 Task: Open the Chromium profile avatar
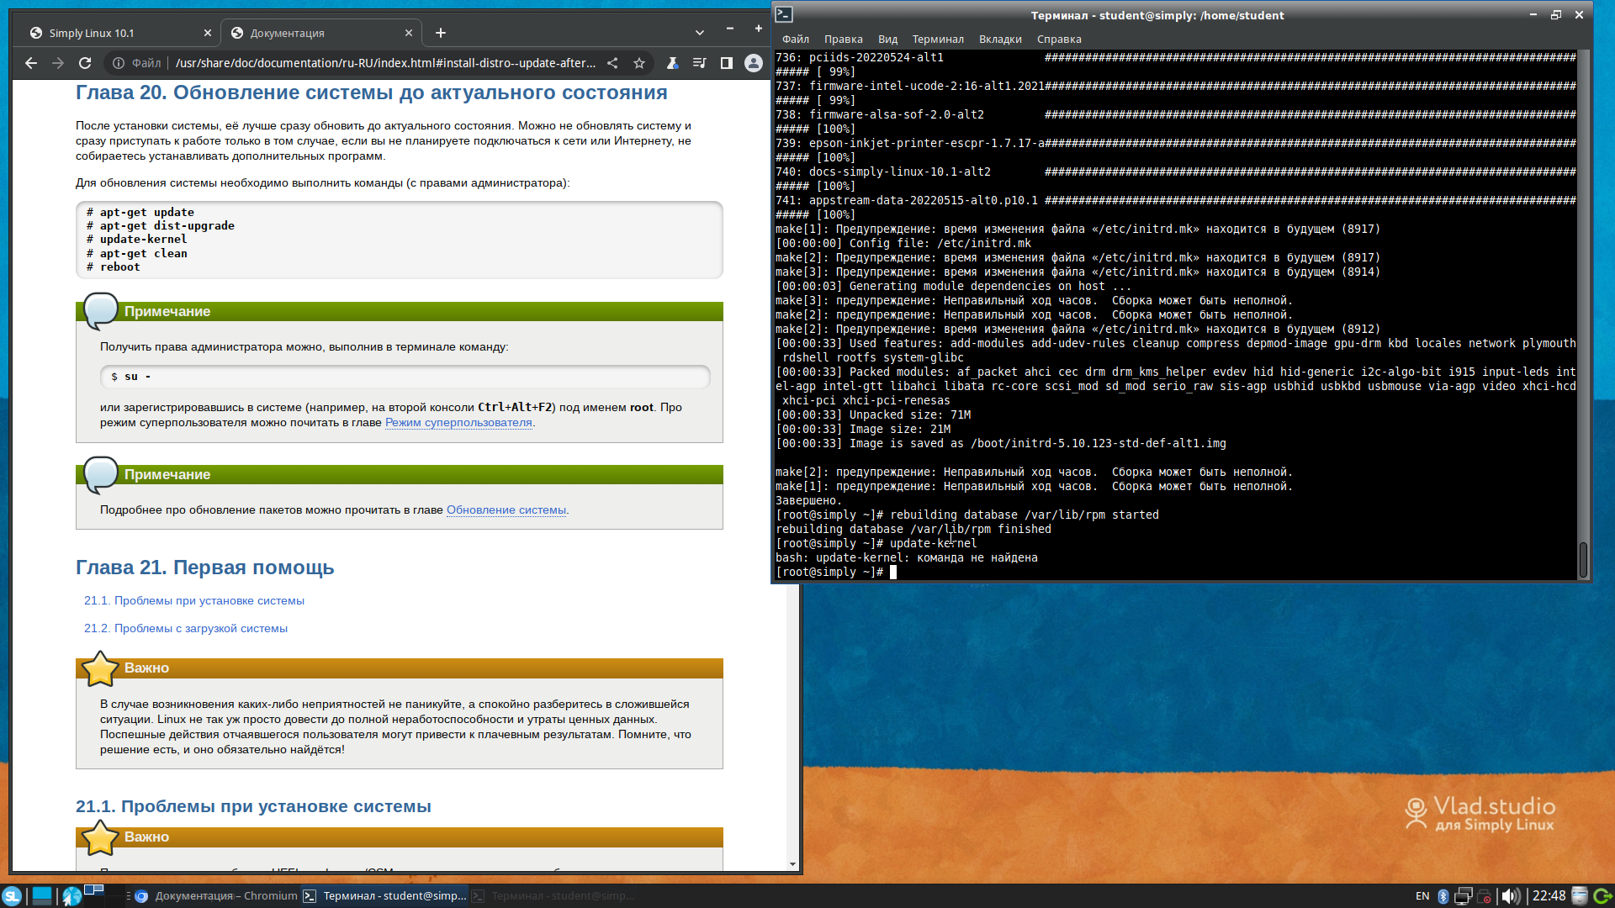point(754,63)
